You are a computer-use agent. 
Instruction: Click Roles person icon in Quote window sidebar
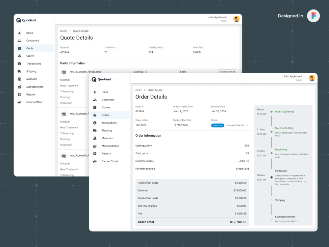(x=19, y=33)
